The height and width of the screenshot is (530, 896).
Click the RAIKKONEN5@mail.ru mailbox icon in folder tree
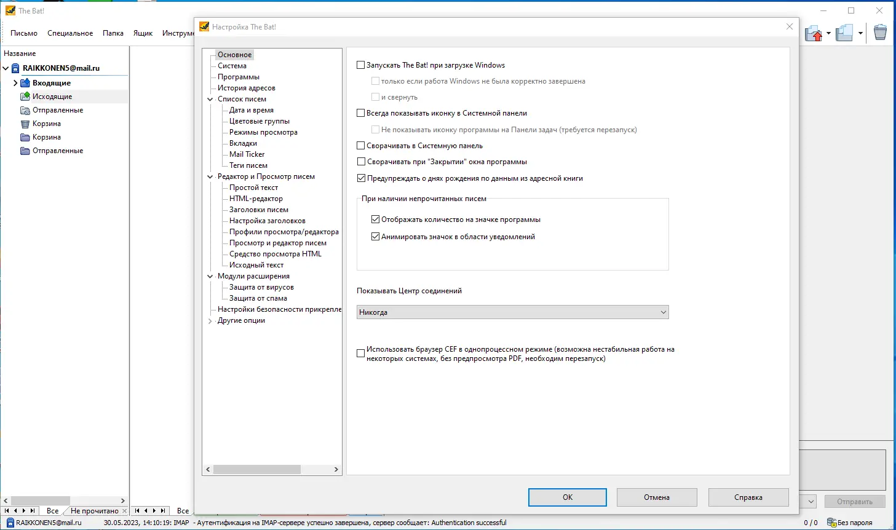15,68
